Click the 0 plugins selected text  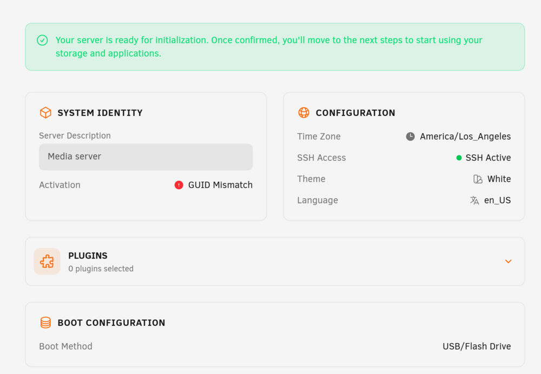(x=101, y=269)
